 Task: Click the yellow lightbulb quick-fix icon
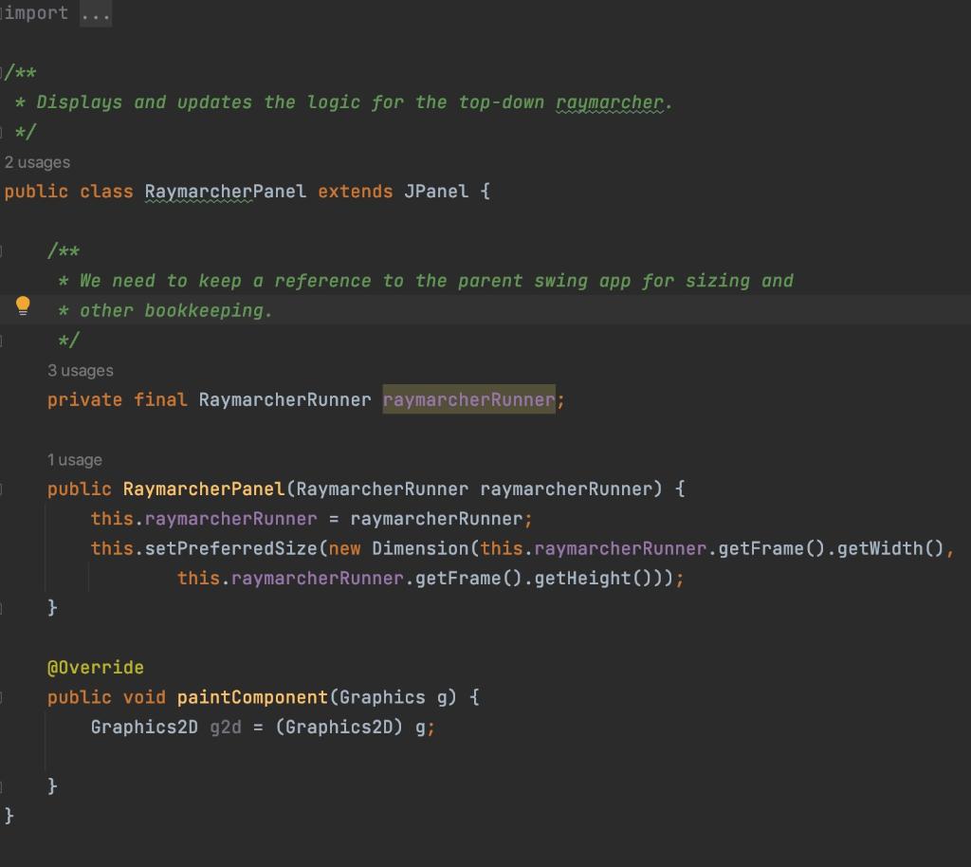(x=23, y=306)
